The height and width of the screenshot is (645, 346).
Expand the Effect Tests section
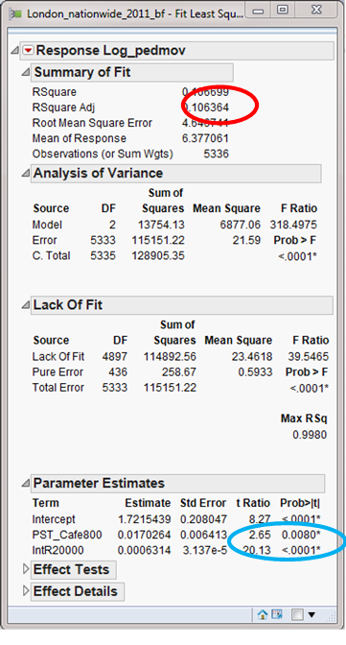tap(26, 570)
